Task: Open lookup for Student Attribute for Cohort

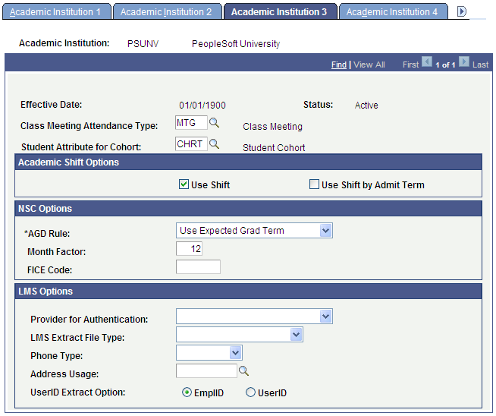Action: (214, 144)
